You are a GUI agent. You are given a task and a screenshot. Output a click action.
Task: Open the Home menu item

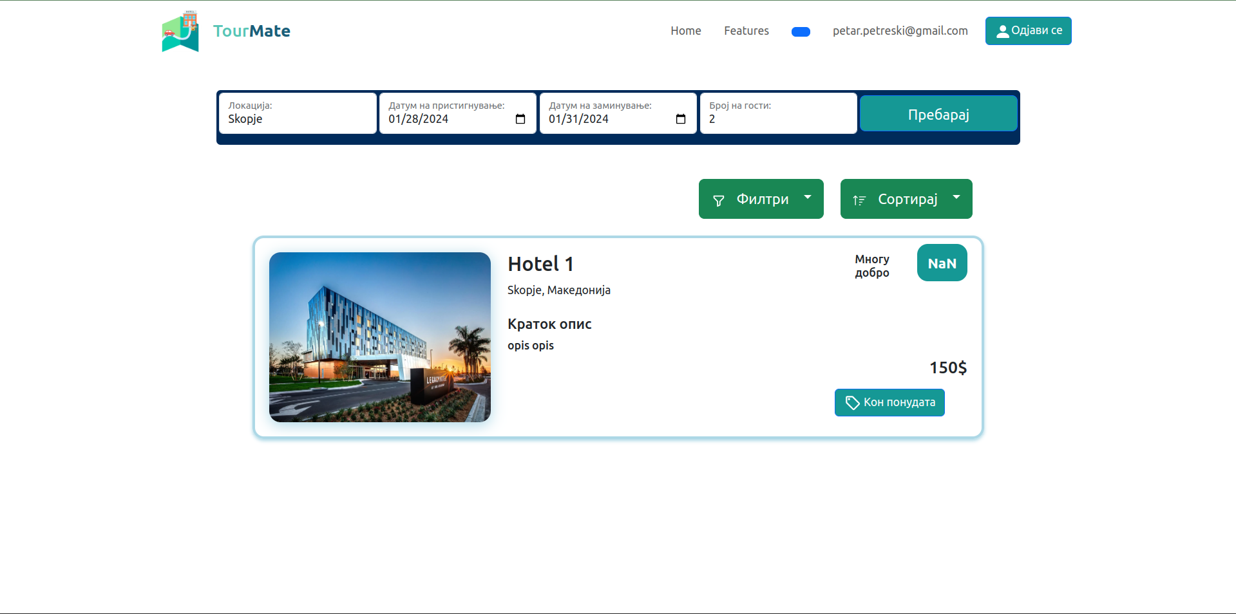(x=685, y=31)
